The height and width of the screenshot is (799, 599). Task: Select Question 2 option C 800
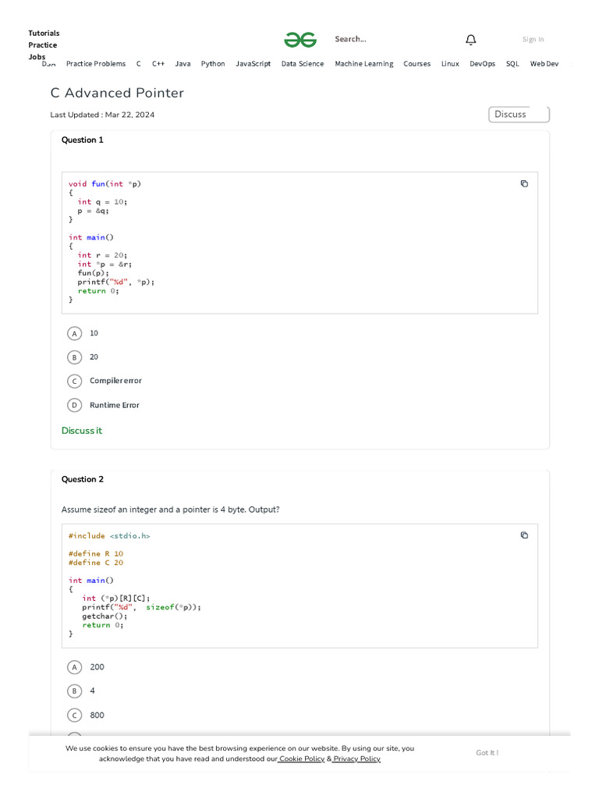tap(74, 716)
